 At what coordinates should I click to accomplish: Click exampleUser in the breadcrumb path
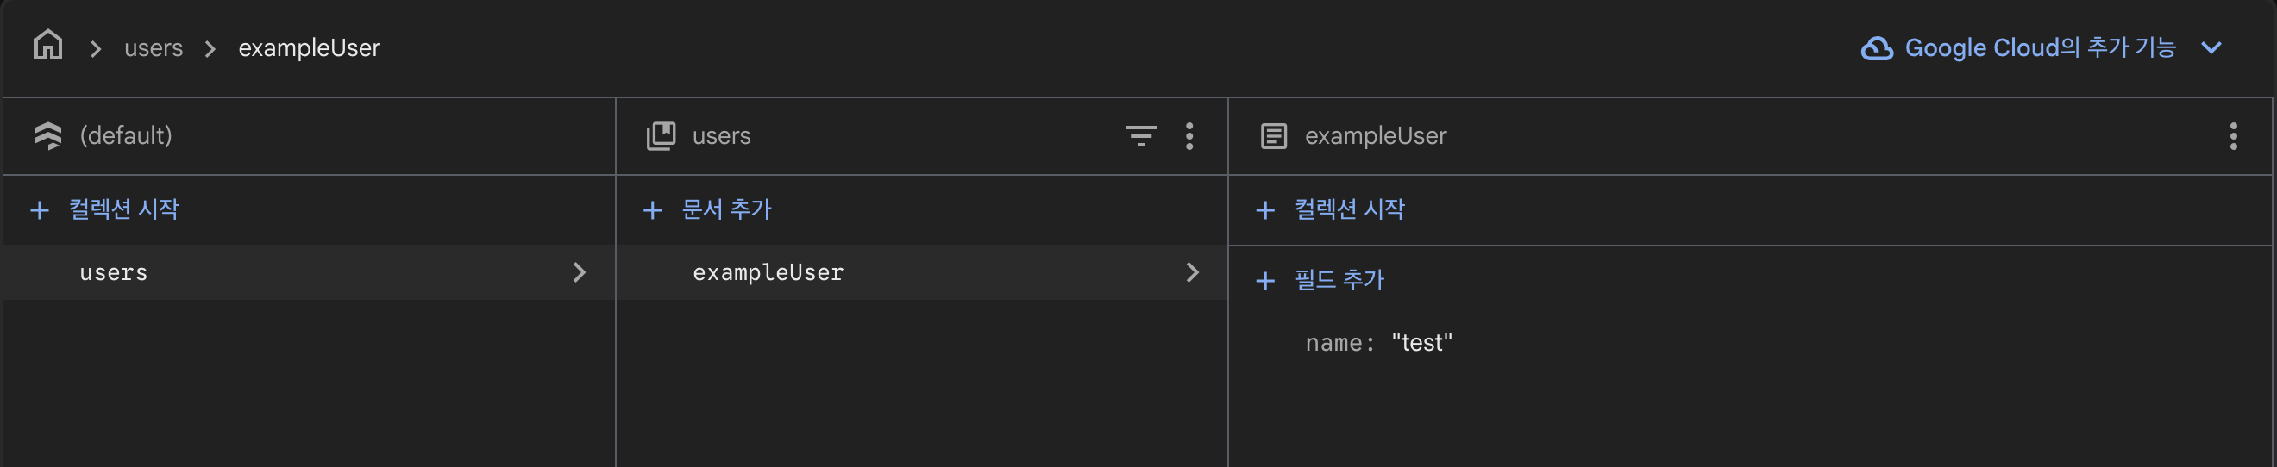(309, 47)
